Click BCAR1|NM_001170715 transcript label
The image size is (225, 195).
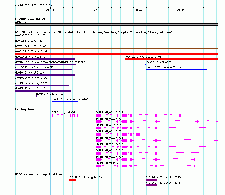pos(109,144)
